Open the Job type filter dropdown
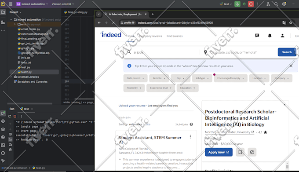299x172 pixels. coord(202,78)
